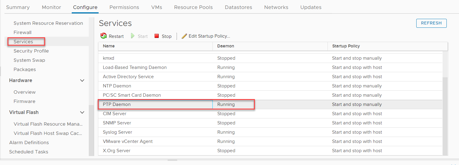The height and width of the screenshot is (165, 459).
Task: Switch to the Monitor tab
Action: [x=51, y=7]
